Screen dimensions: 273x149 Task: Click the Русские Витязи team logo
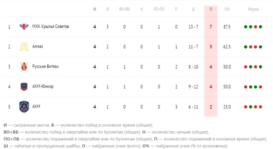coord(24,67)
